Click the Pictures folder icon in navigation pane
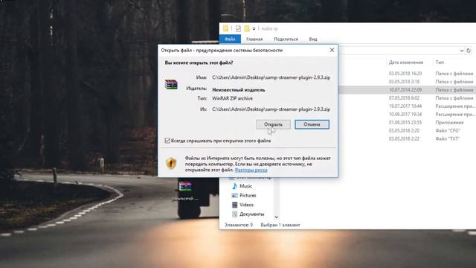Image resolution: width=476 pixels, height=268 pixels. click(234, 195)
